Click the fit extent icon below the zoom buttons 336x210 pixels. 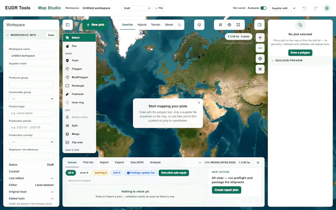(x=260, y=69)
